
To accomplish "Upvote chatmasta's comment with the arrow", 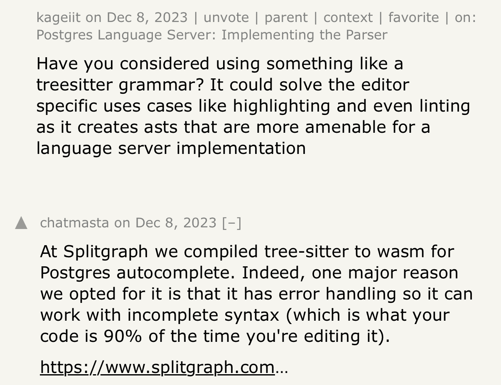I will pyautogui.click(x=21, y=223).
